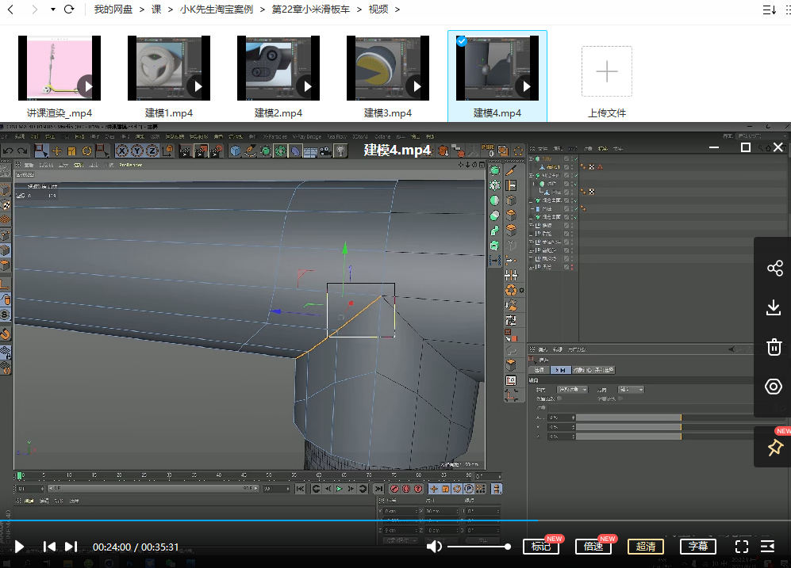Open the video playlist panel
791x568 pixels.
point(767,547)
